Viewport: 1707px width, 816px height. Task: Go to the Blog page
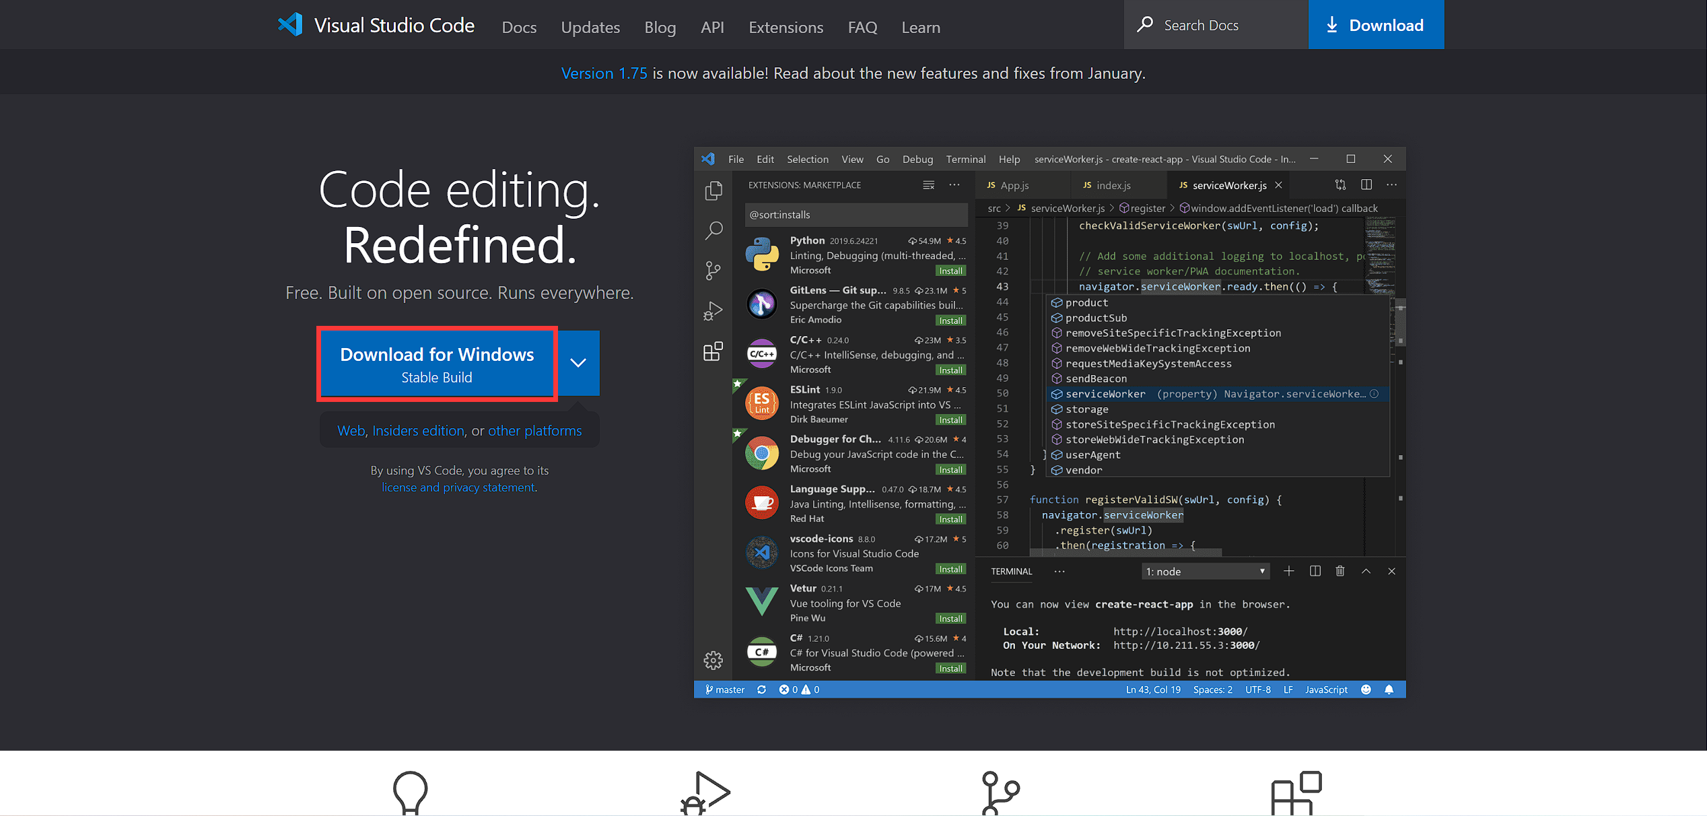pos(660,27)
